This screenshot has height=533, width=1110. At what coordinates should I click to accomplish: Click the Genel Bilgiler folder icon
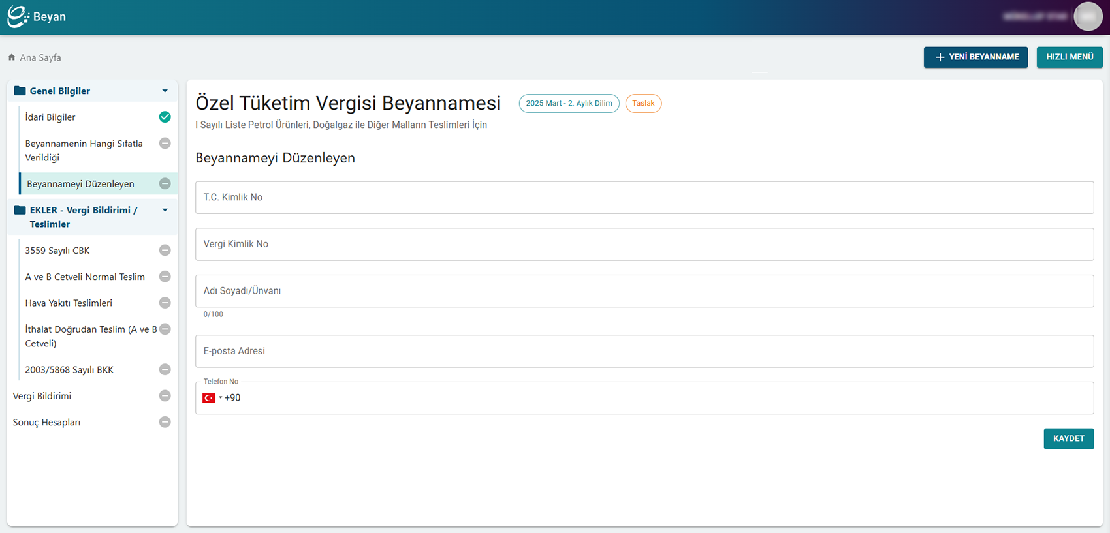point(20,91)
